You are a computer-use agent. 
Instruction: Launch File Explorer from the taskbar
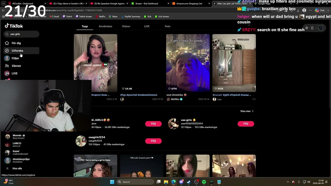166,182
